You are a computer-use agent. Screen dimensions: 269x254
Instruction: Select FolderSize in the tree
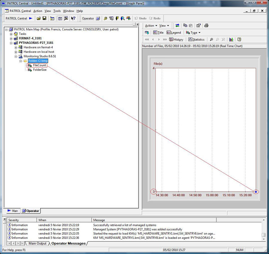tap(39, 70)
